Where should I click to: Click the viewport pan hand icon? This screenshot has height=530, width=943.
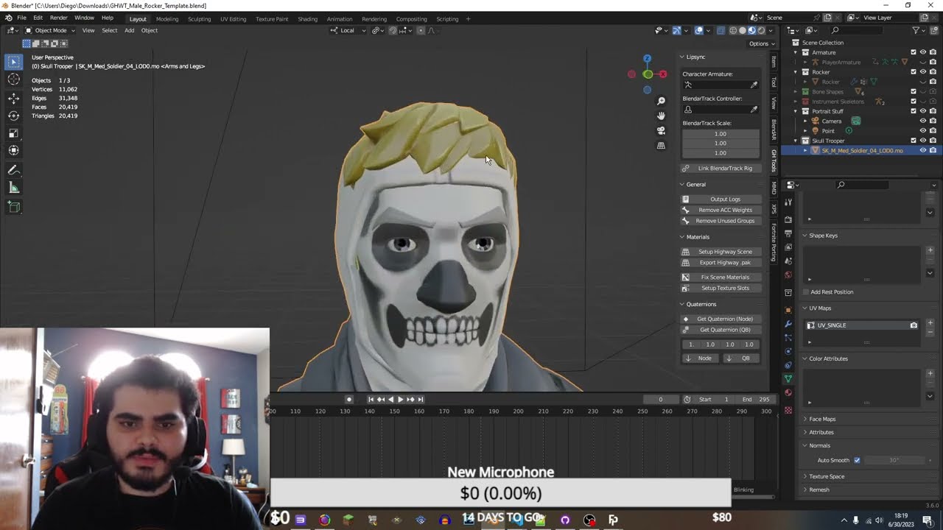click(x=661, y=116)
